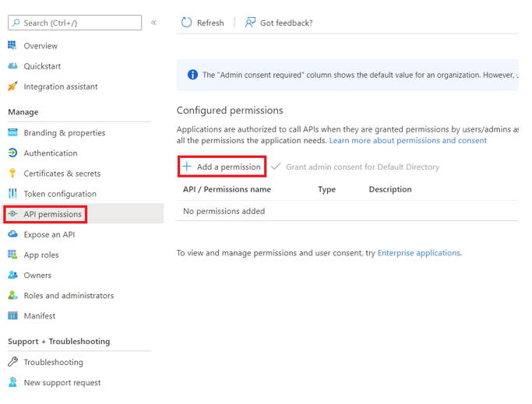The height and width of the screenshot is (404, 532).
Task: Collapse the sidebar with double chevron
Action: (153, 23)
